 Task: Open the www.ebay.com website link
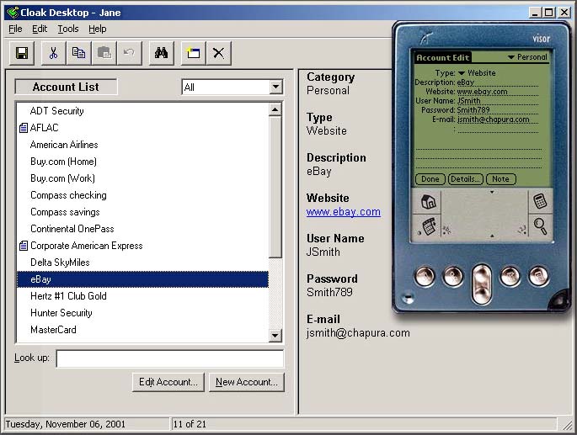click(344, 212)
